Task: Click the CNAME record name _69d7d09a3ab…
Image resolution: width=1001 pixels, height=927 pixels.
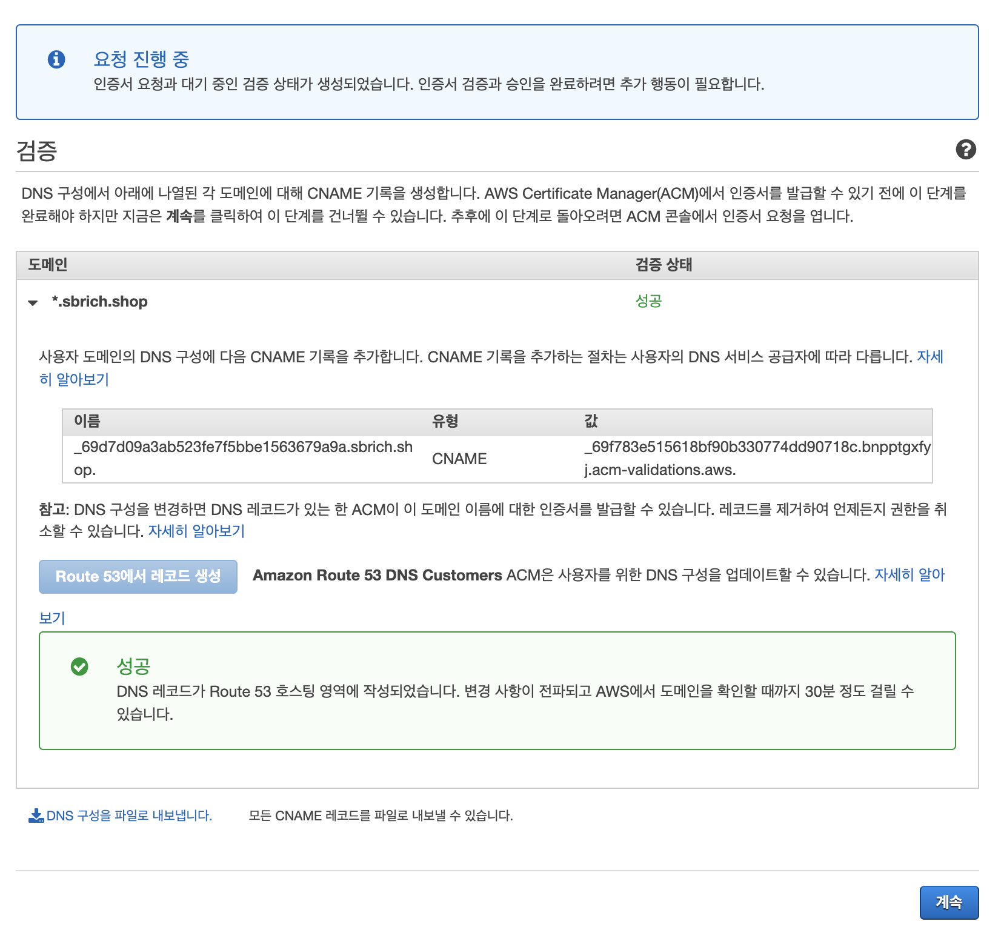Action: [x=244, y=459]
